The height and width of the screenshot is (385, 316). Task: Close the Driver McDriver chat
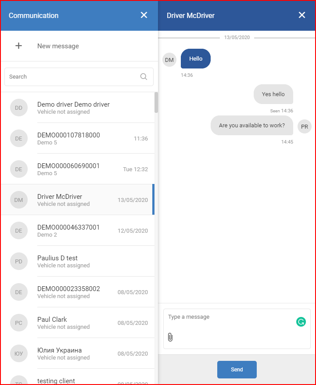point(302,15)
